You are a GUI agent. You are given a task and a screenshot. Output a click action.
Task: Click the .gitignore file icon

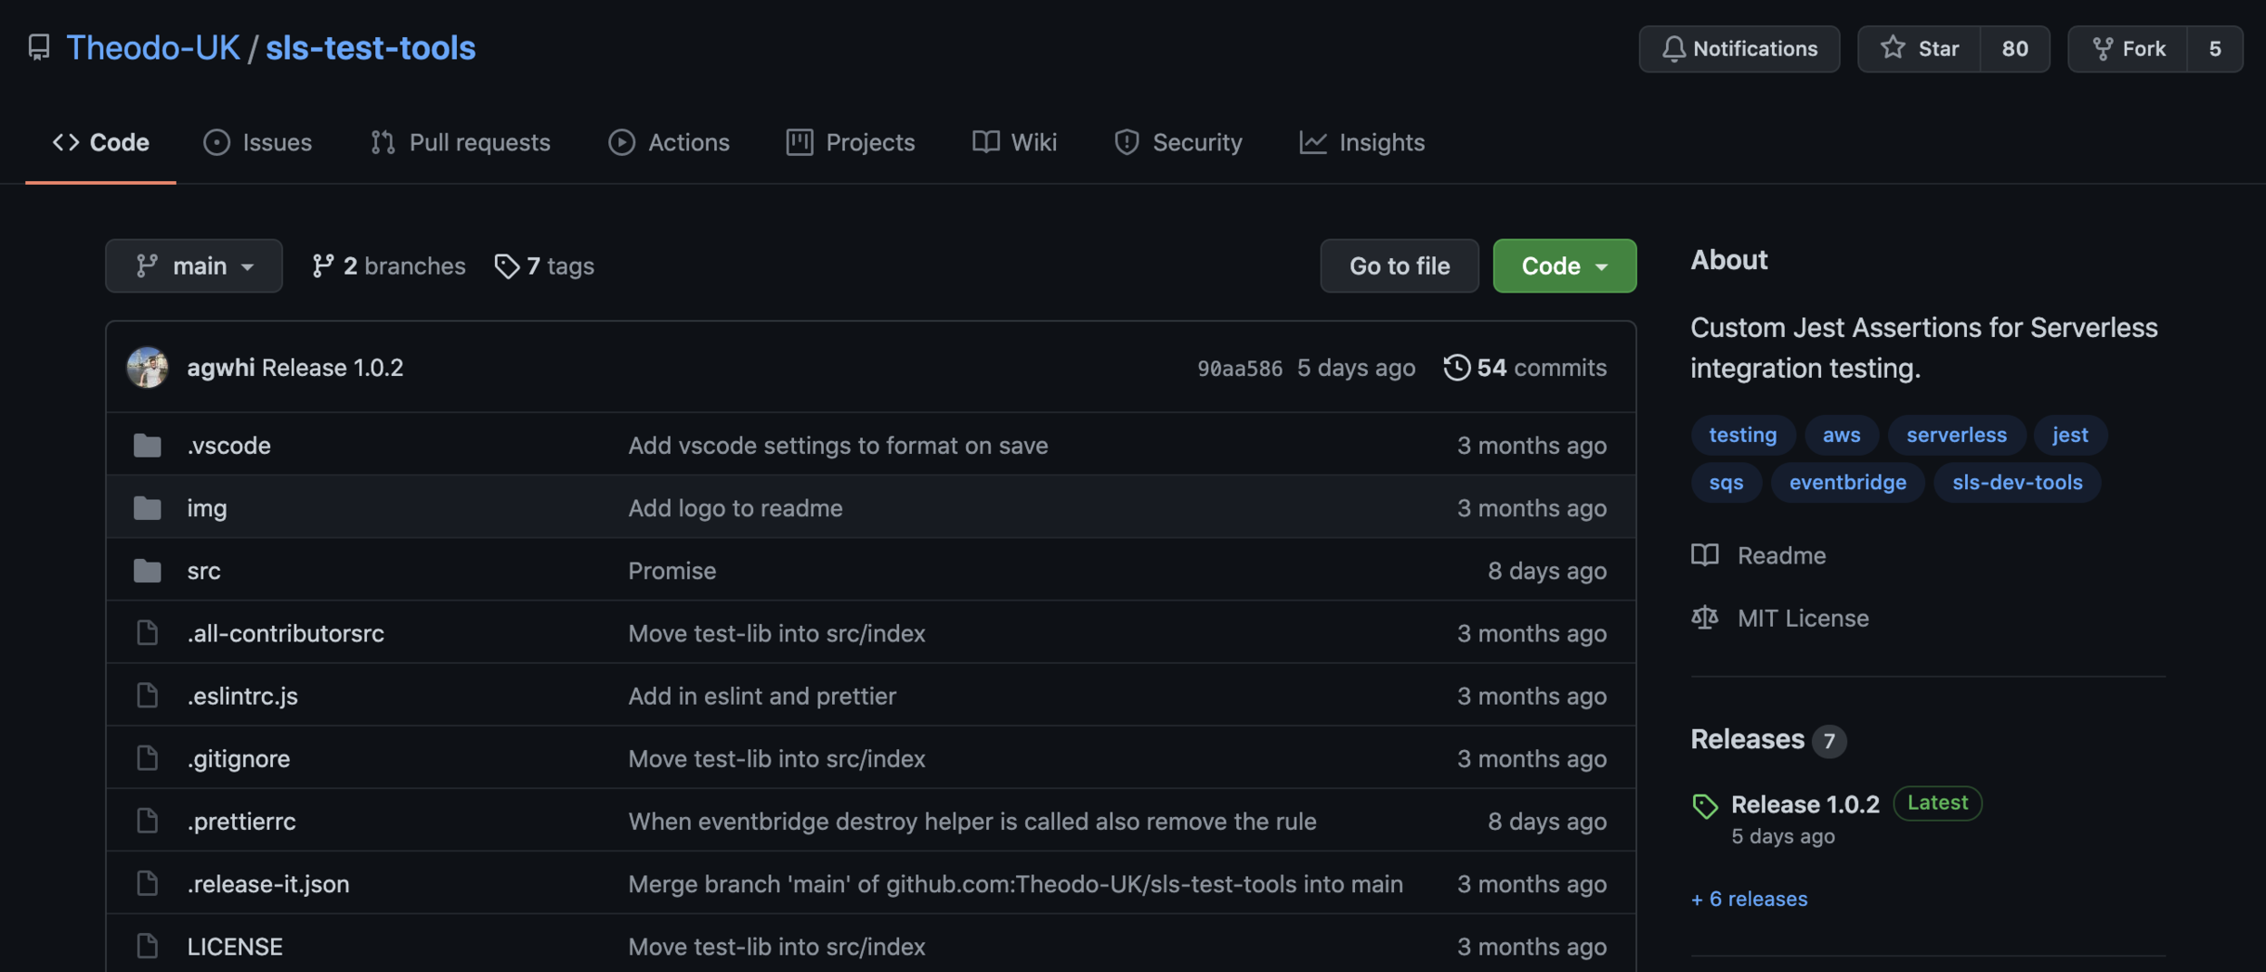pyautogui.click(x=147, y=757)
